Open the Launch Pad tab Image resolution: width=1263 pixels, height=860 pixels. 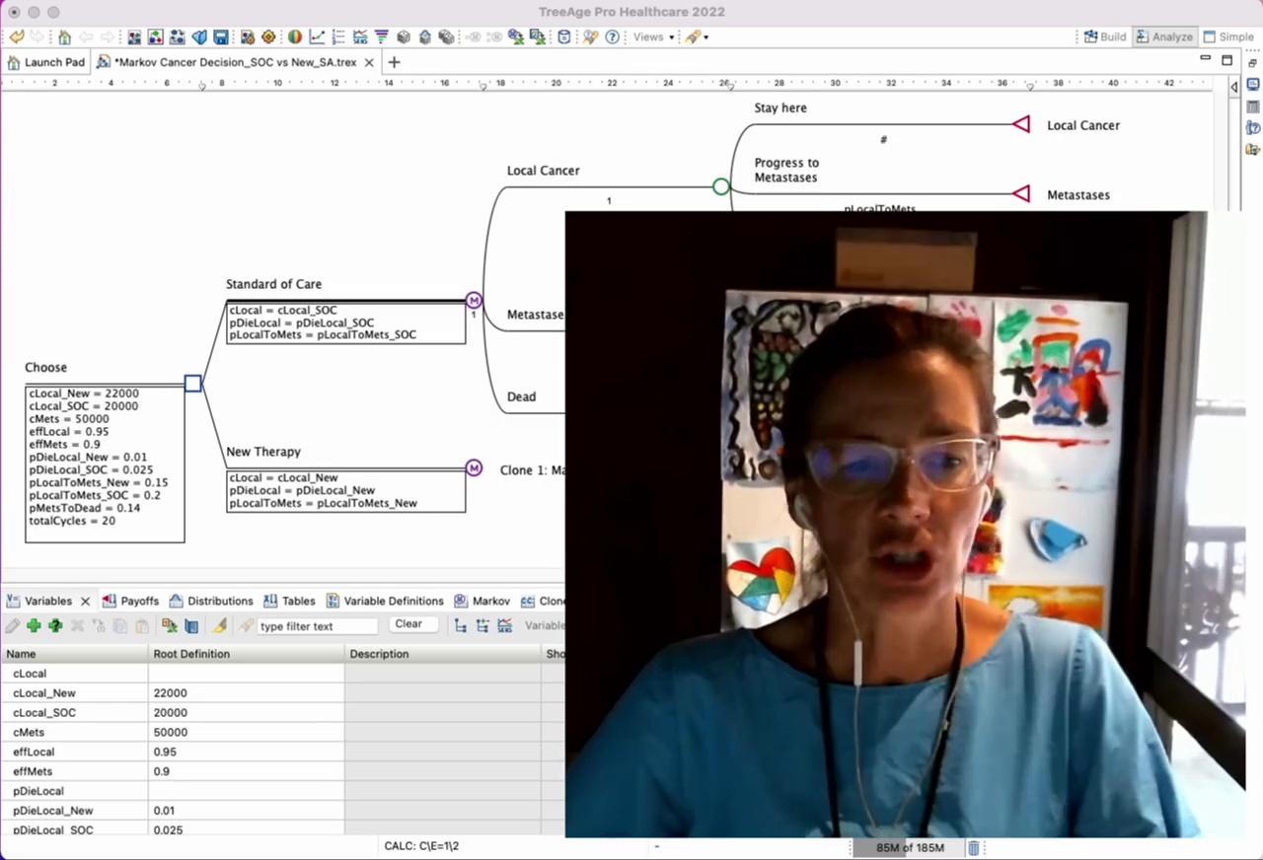point(46,62)
